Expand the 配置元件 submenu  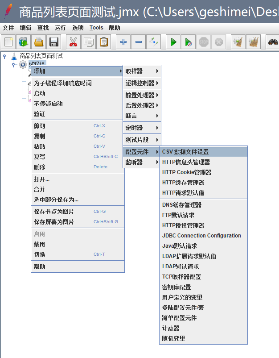click(x=141, y=152)
